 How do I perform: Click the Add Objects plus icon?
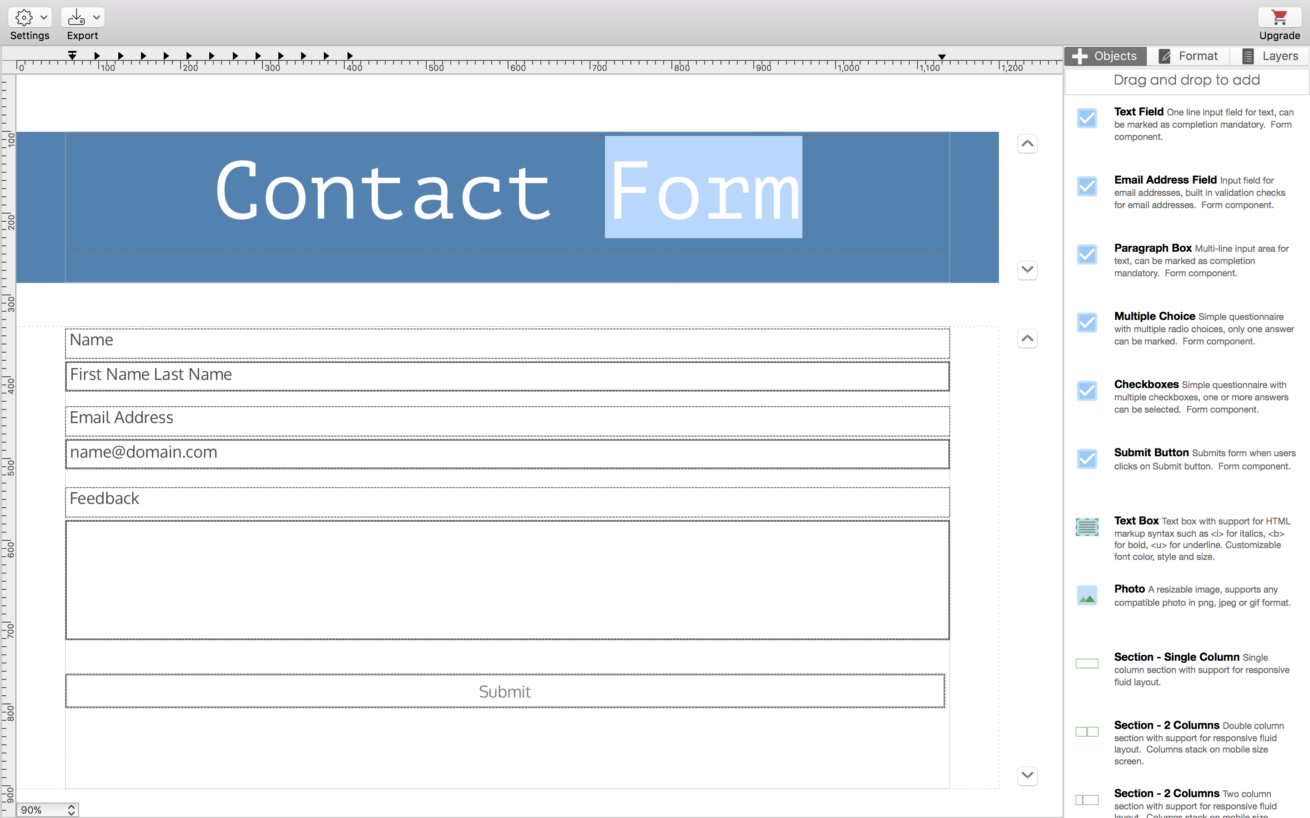pos(1078,56)
